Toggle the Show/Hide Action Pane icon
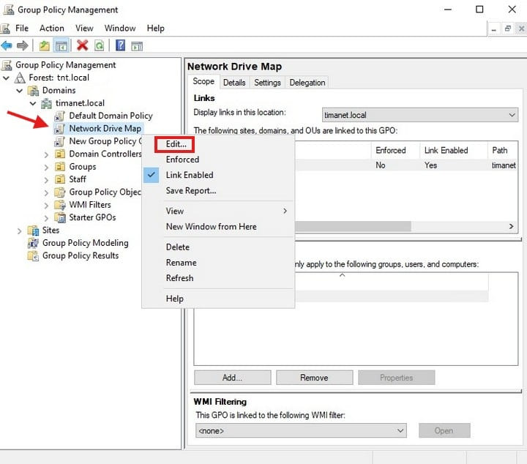527x464 pixels. pyautogui.click(x=137, y=45)
